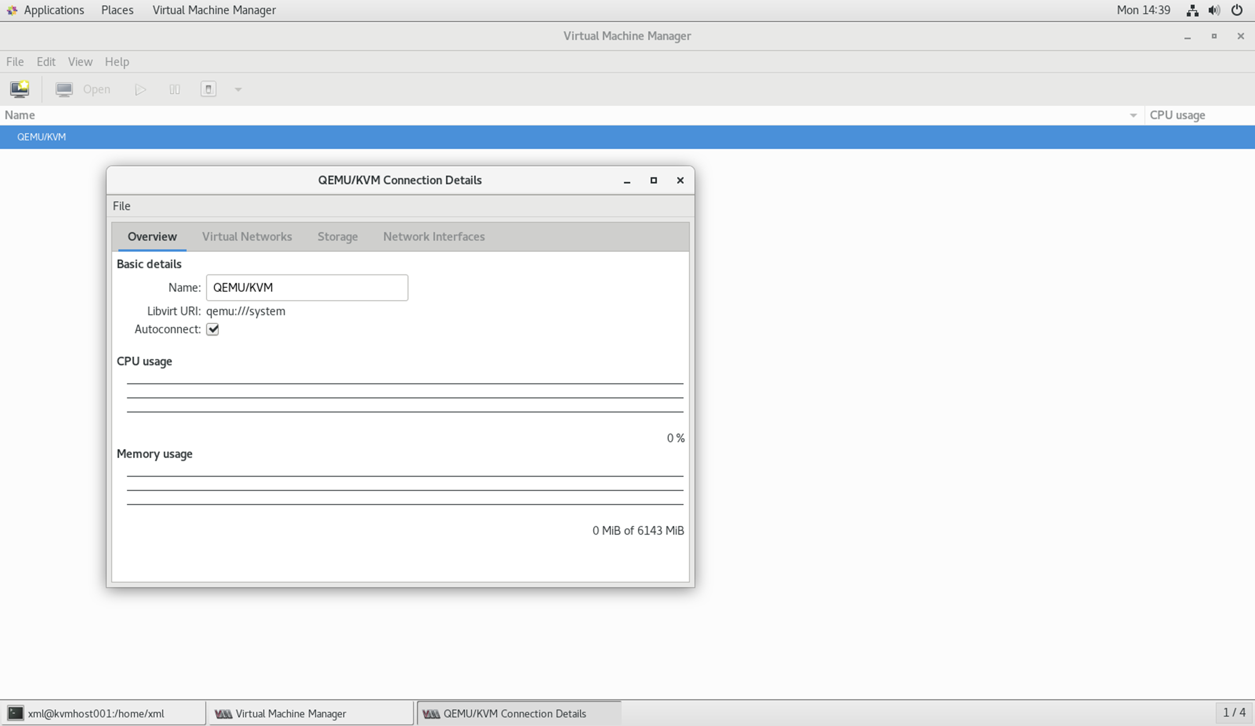Click the run virtual machine icon
1255x726 pixels.
[140, 89]
